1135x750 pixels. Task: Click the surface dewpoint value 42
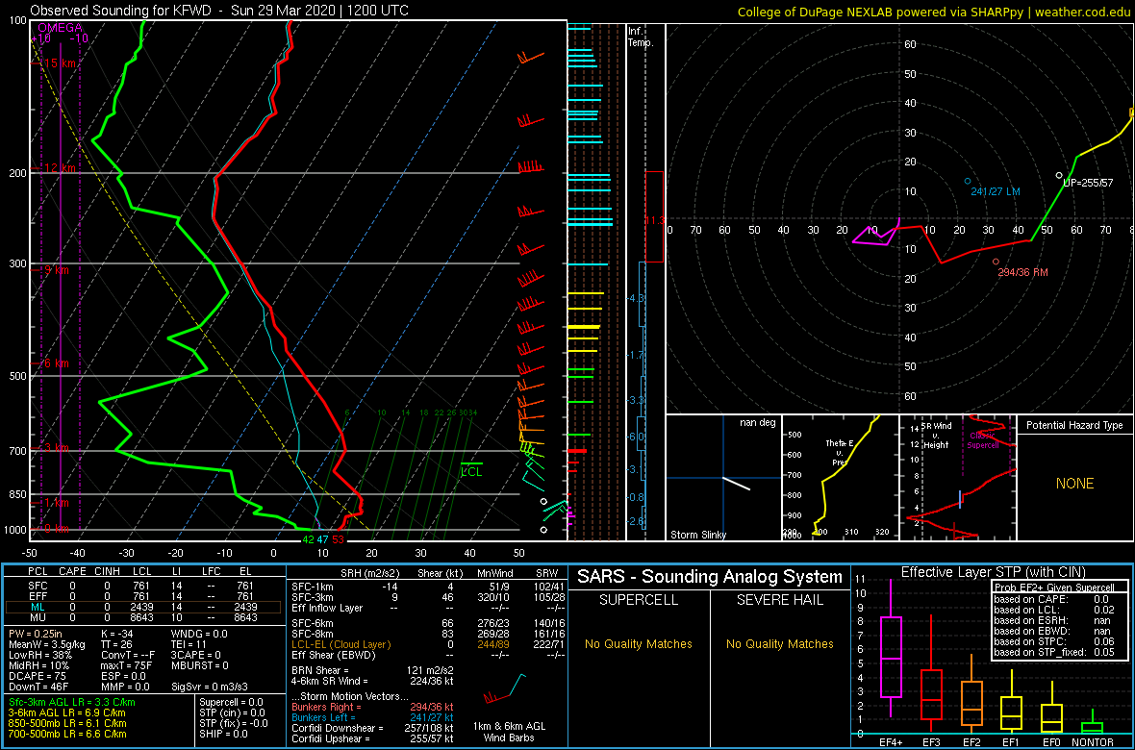point(309,538)
